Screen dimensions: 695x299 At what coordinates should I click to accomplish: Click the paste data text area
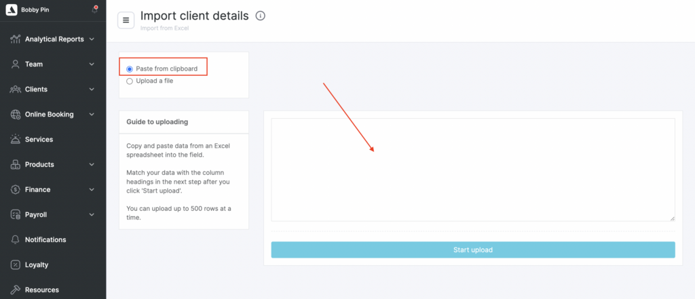(x=472, y=170)
